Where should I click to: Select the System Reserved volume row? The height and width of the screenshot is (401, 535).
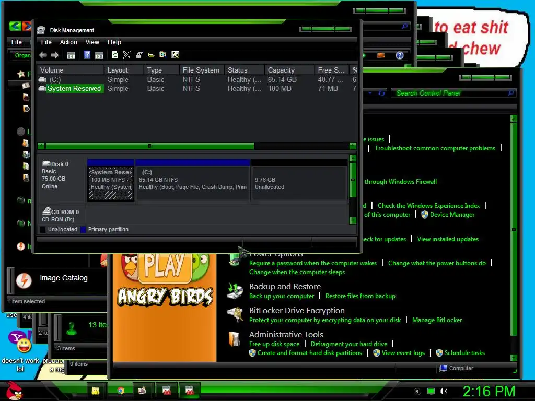pyautogui.click(x=196, y=89)
